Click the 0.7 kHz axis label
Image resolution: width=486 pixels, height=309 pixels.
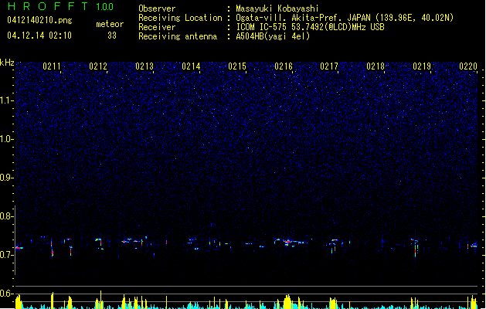(x=7, y=255)
